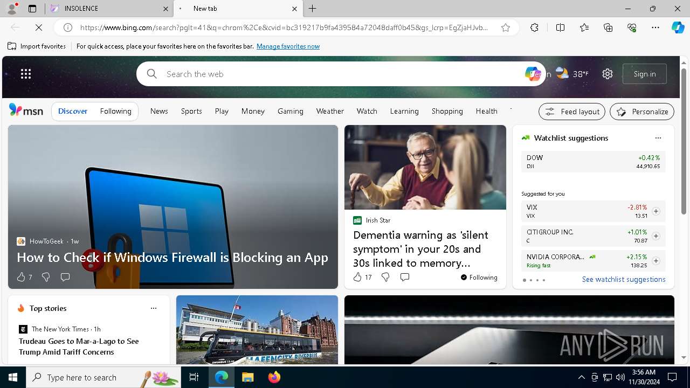
Task: Open Trudeau Mar-a-Lago story
Action: tap(79, 347)
